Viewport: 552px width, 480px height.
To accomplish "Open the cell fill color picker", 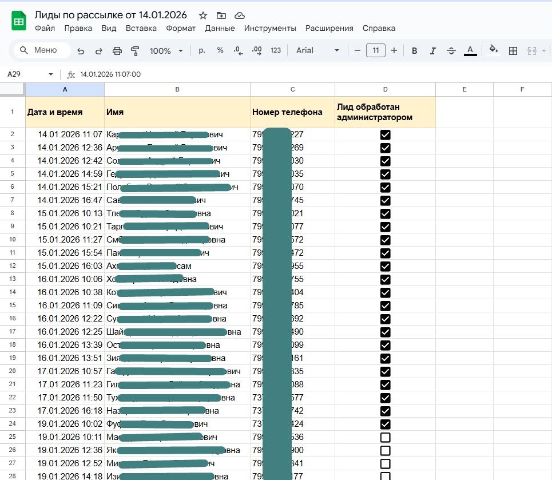I will 493,50.
